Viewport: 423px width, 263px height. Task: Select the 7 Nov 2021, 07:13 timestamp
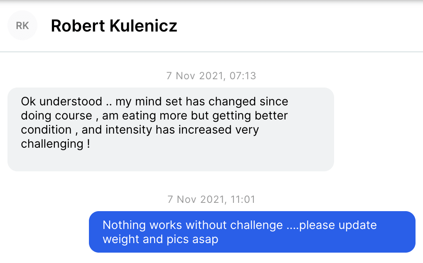211,76
